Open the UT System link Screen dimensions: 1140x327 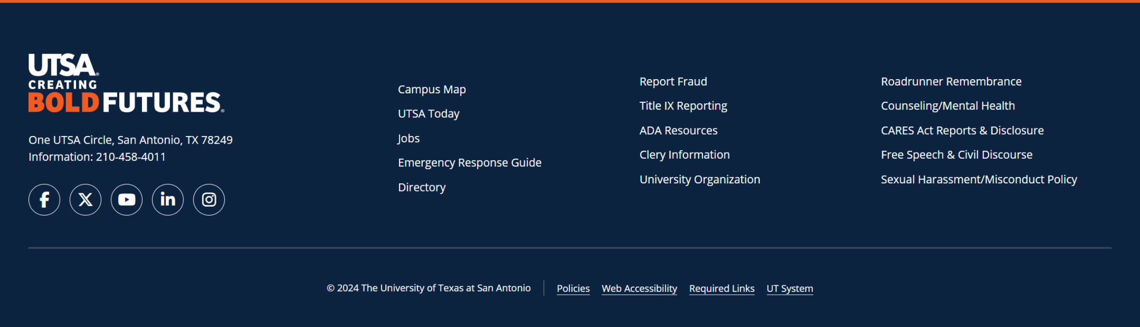790,289
